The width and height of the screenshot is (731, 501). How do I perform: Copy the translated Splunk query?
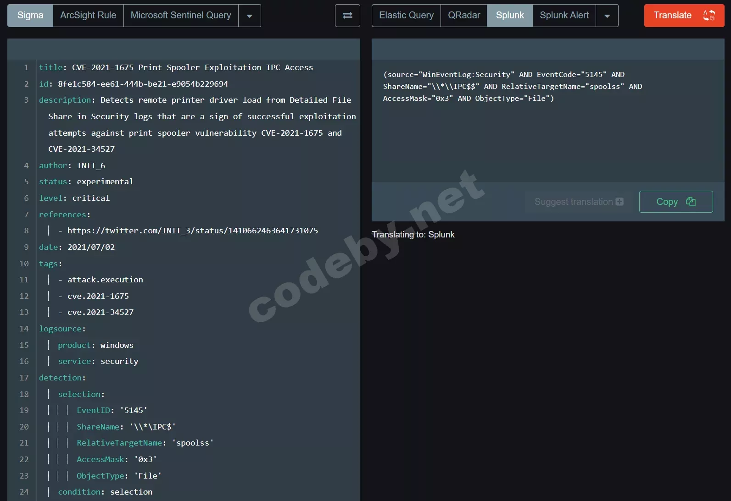tap(676, 202)
